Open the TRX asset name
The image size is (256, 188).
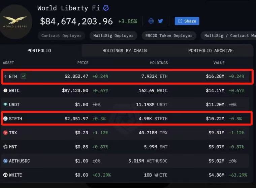click(x=13, y=133)
